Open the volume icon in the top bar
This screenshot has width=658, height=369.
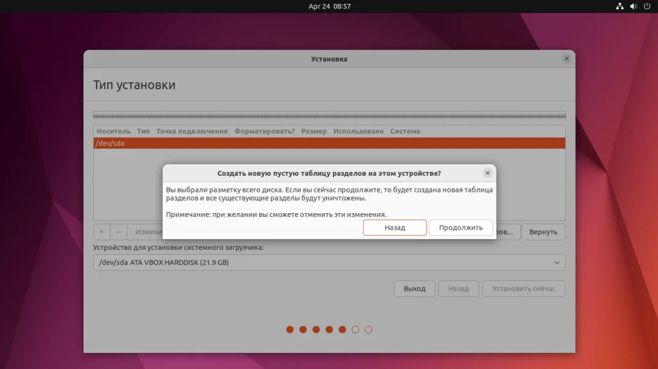(633, 6)
